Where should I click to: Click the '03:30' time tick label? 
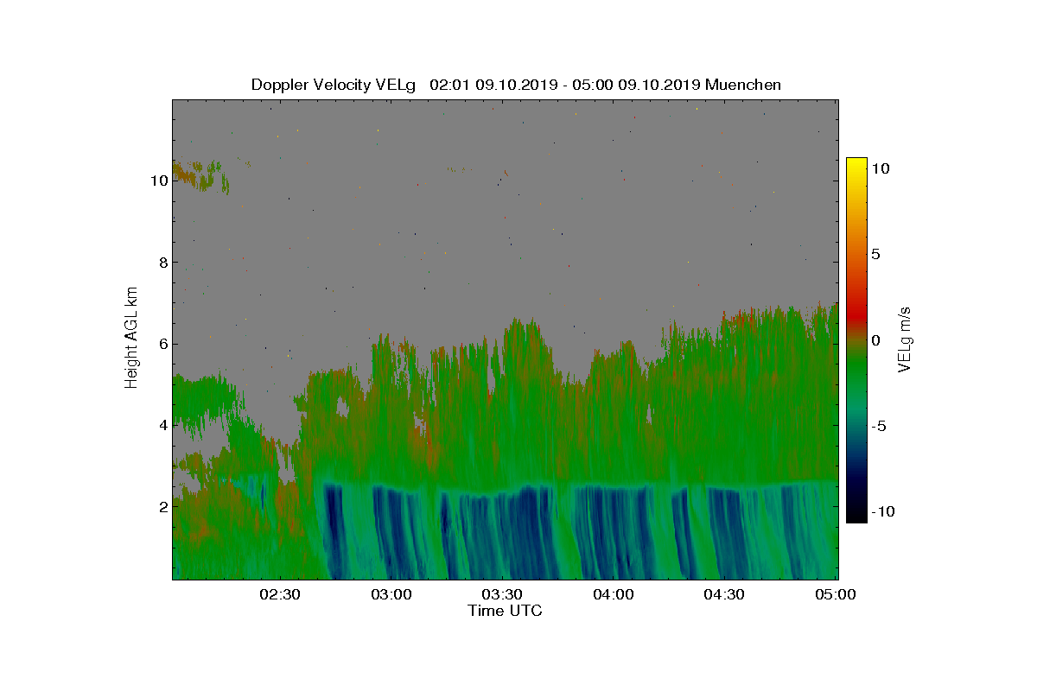(x=502, y=595)
